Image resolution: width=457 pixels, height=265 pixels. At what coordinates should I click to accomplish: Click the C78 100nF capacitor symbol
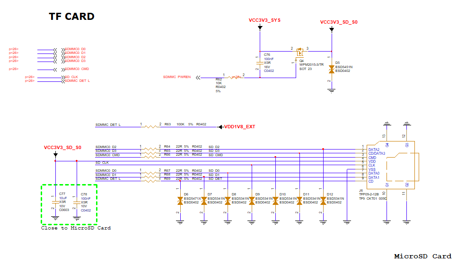(x=77, y=203)
